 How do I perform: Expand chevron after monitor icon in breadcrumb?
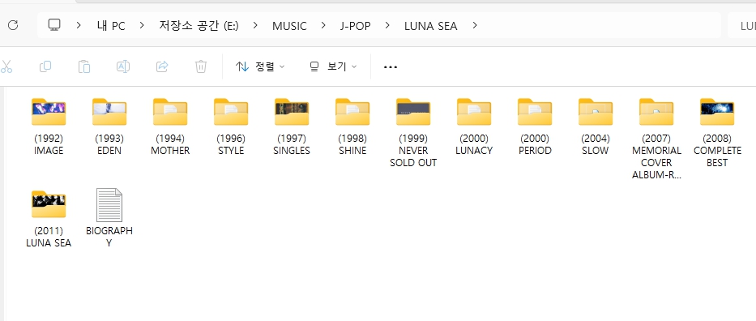[x=79, y=26]
